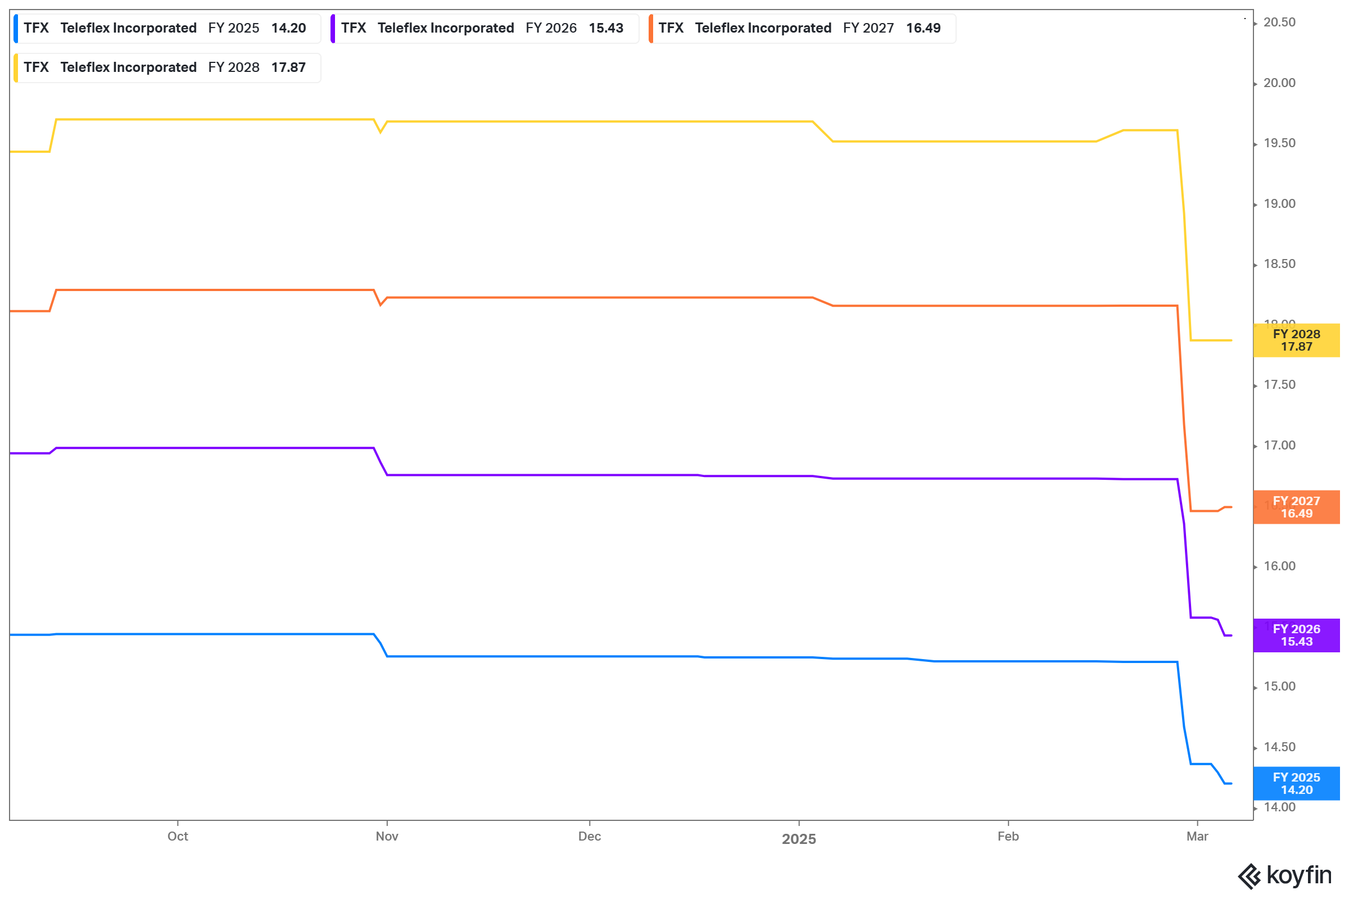This screenshot has width=1349, height=899.
Task: Click the orange color bar of FY 2027 legend
Action: pyautogui.click(x=651, y=28)
